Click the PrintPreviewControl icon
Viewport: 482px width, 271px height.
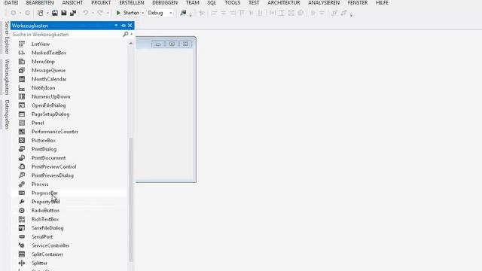pos(22,166)
